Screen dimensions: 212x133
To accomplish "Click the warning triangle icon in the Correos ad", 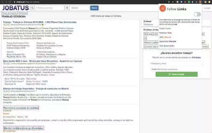I will [43, 25].
